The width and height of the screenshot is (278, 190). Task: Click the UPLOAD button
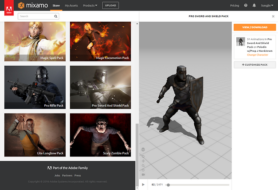[110, 5]
